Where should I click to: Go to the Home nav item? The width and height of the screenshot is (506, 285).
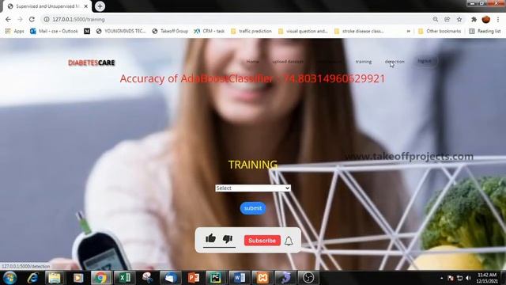252,62
